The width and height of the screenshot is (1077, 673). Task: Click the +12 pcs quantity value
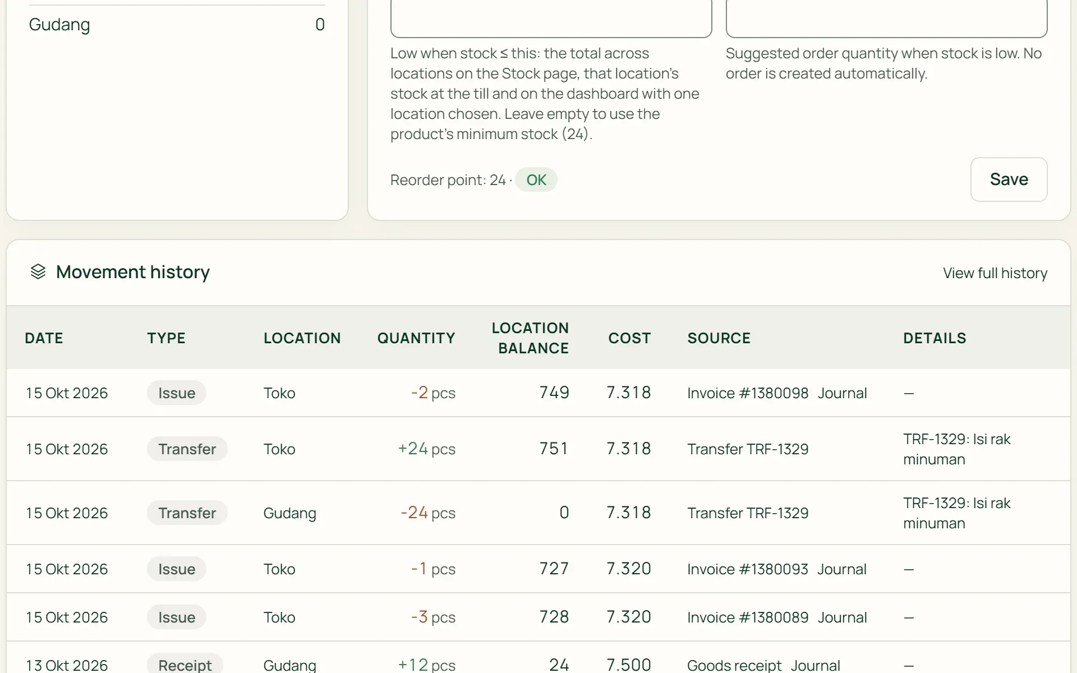(x=426, y=665)
